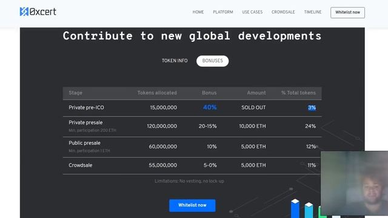Click '5,000 ETH' in Public presale row
The image size is (388, 218).
pyautogui.click(x=253, y=147)
